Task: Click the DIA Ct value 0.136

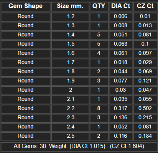Action: [121, 118]
